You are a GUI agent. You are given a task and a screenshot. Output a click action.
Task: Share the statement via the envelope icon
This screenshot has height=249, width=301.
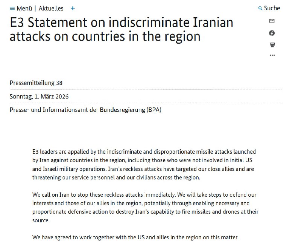(272, 21)
